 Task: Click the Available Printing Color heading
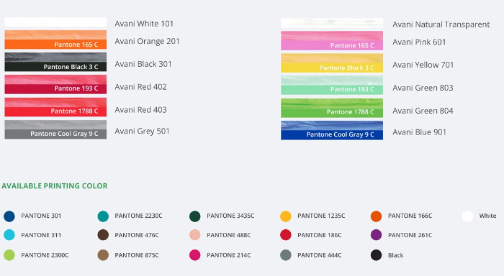coord(55,186)
